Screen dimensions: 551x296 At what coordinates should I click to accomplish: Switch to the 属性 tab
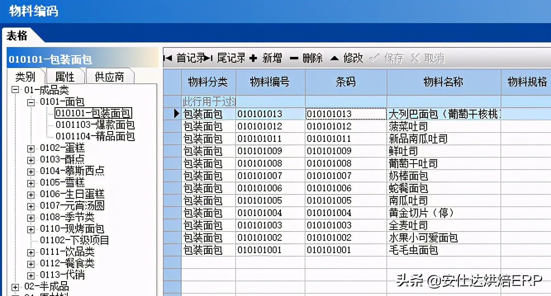click(x=65, y=76)
